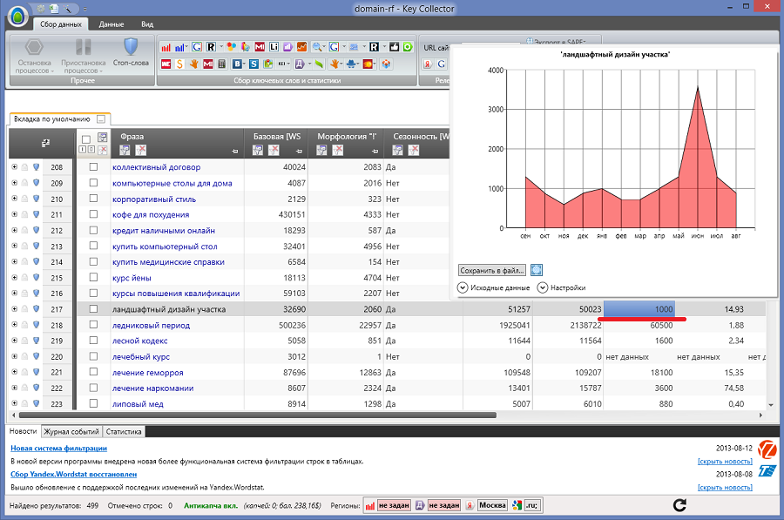Check the box for 'ландшафтный дизайн участка' row

(93, 309)
